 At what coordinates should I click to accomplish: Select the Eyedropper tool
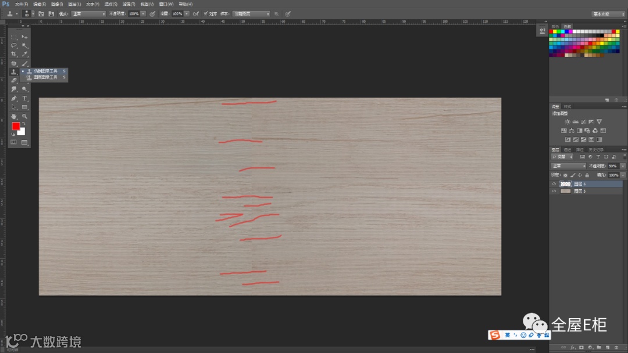click(24, 55)
